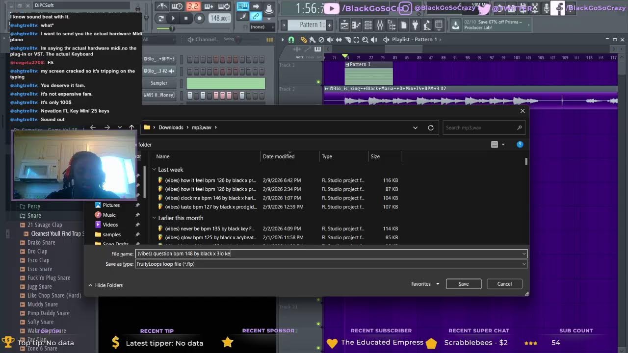The width and height of the screenshot is (628, 353).
Task: Toggle the FL Studio metronome
Action: pos(162,6)
